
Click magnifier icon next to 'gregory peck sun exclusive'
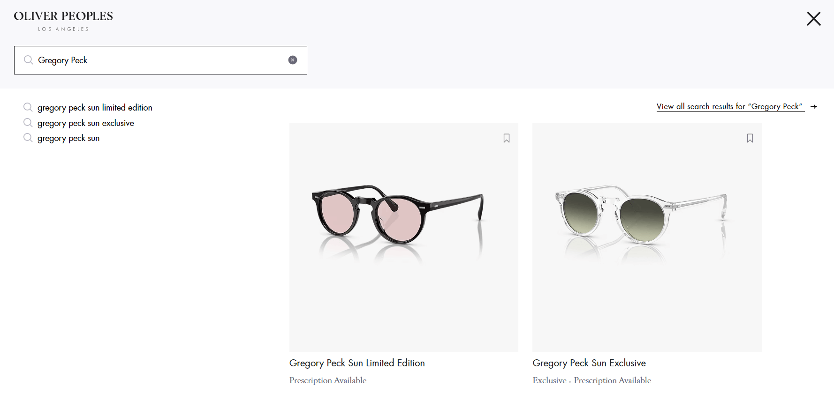pyautogui.click(x=28, y=122)
